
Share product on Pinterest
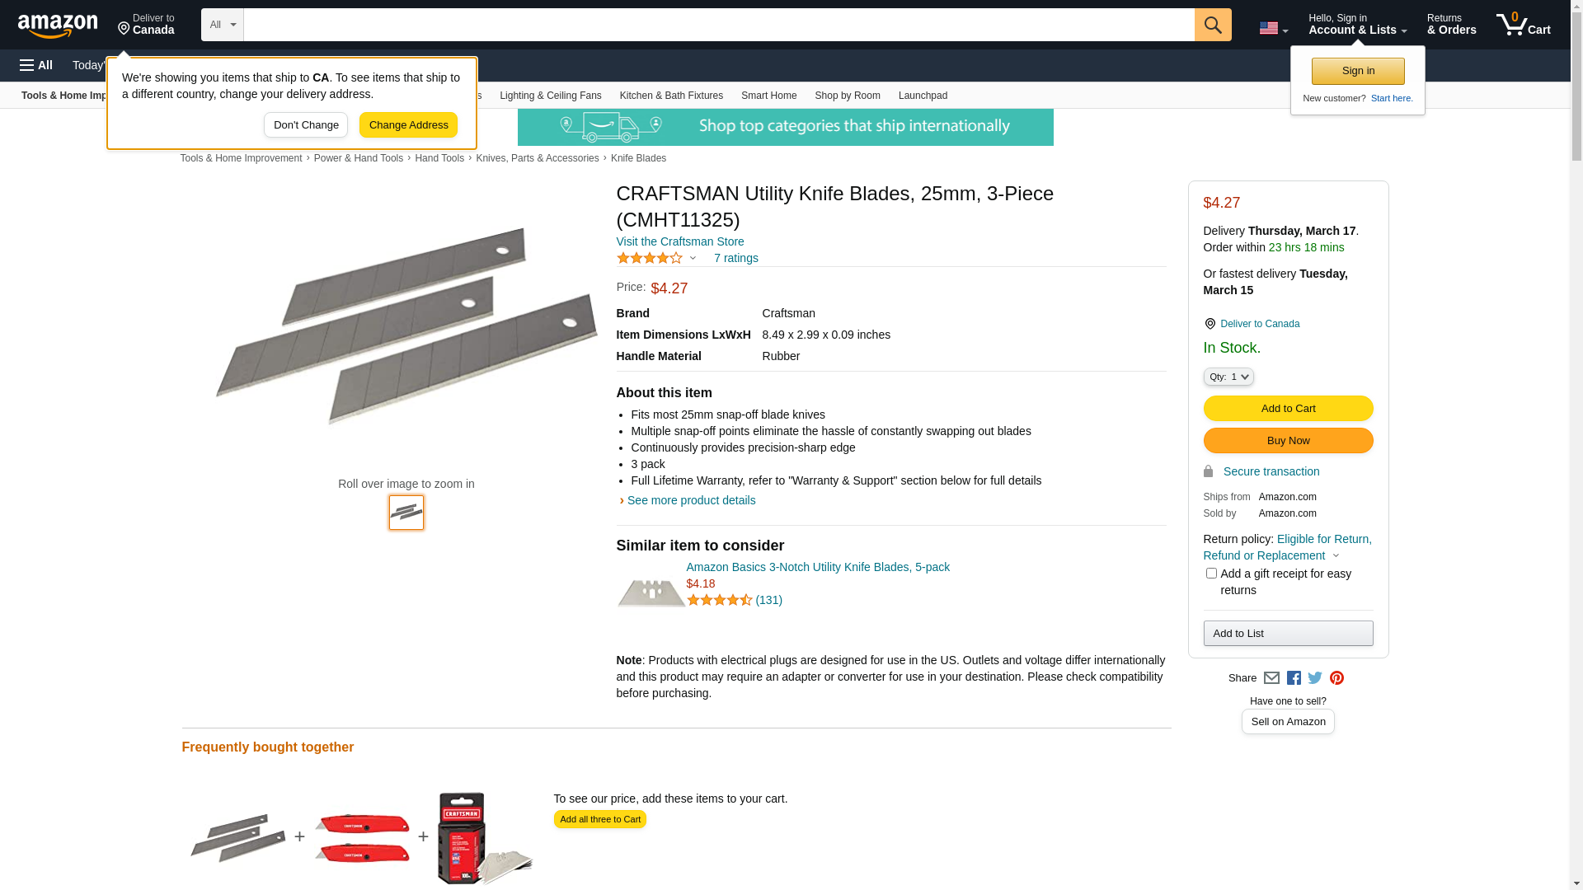click(1336, 678)
